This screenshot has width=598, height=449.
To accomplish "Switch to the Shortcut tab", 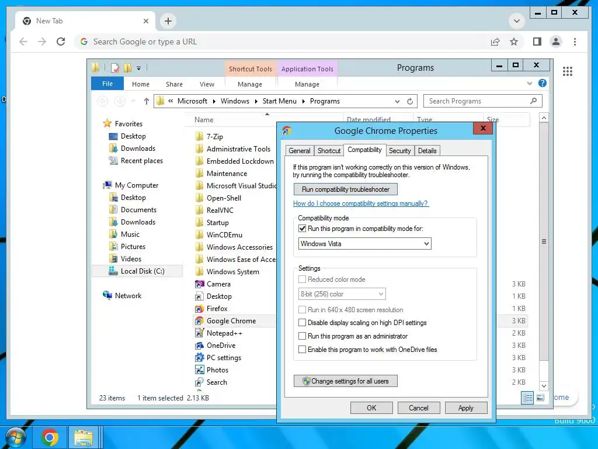I will pos(329,151).
